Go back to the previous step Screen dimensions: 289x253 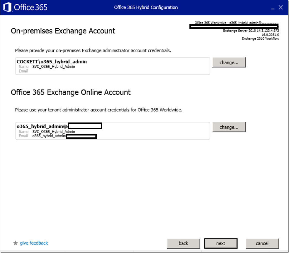tap(183, 243)
